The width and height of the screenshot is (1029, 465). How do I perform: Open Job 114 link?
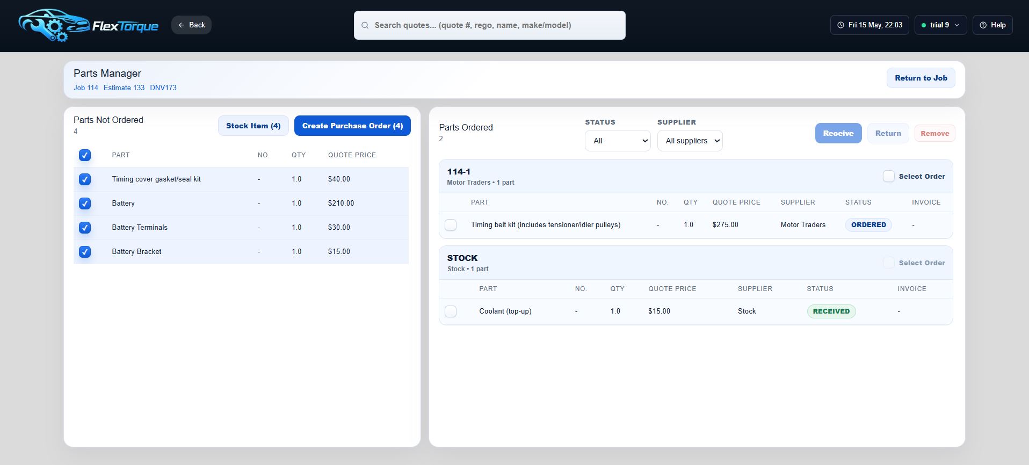pos(86,88)
